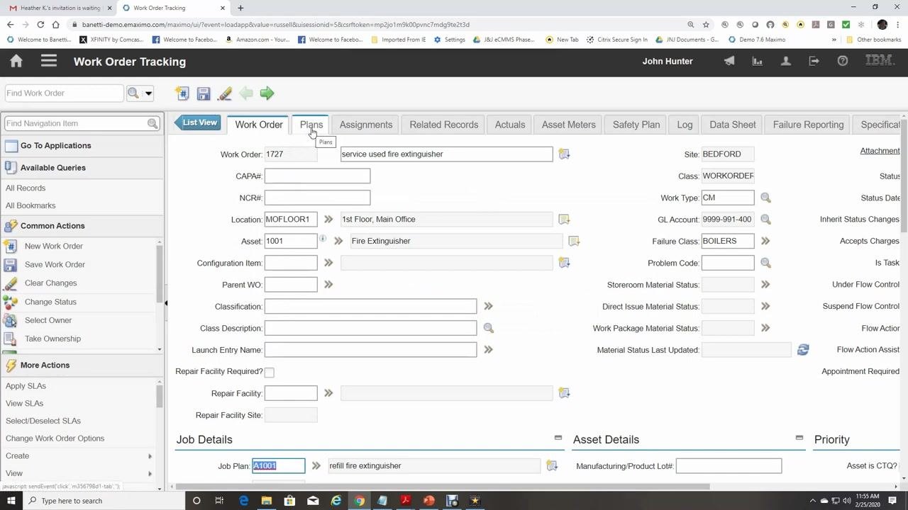This screenshot has width=908, height=510.
Task: Open the hamburger navigation menu
Action: coord(48,61)
